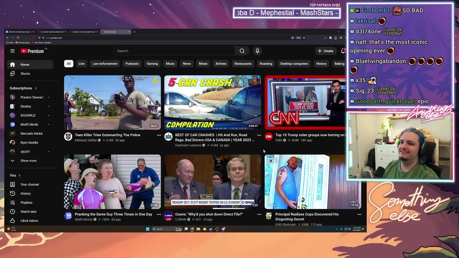
Task: Expand Show more subscriptions
Action: (30, 161)
